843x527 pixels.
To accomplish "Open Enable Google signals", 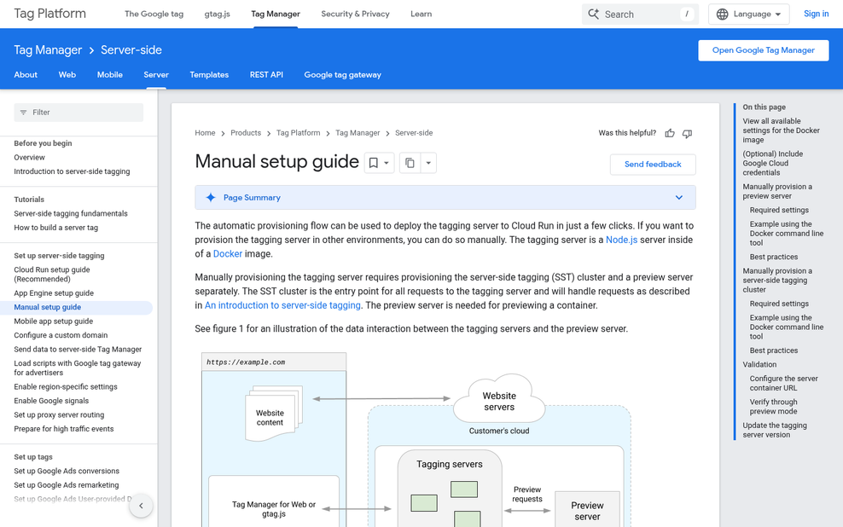I will coord(51,401).
